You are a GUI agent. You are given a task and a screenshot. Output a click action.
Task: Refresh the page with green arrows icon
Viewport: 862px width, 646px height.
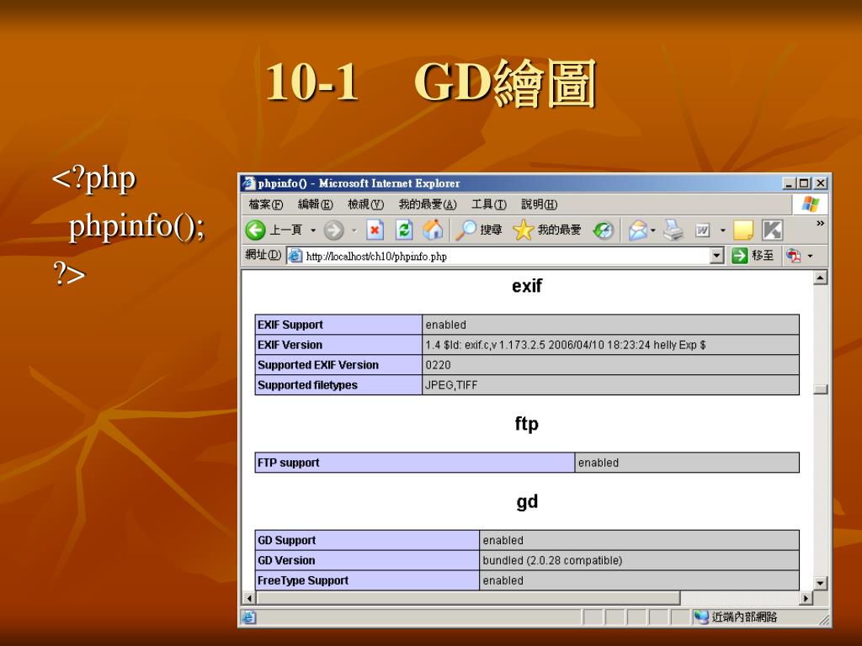click(404, 230)
